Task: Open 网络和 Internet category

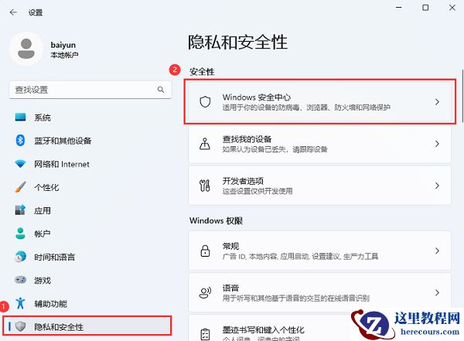Action: pos(90,164)
